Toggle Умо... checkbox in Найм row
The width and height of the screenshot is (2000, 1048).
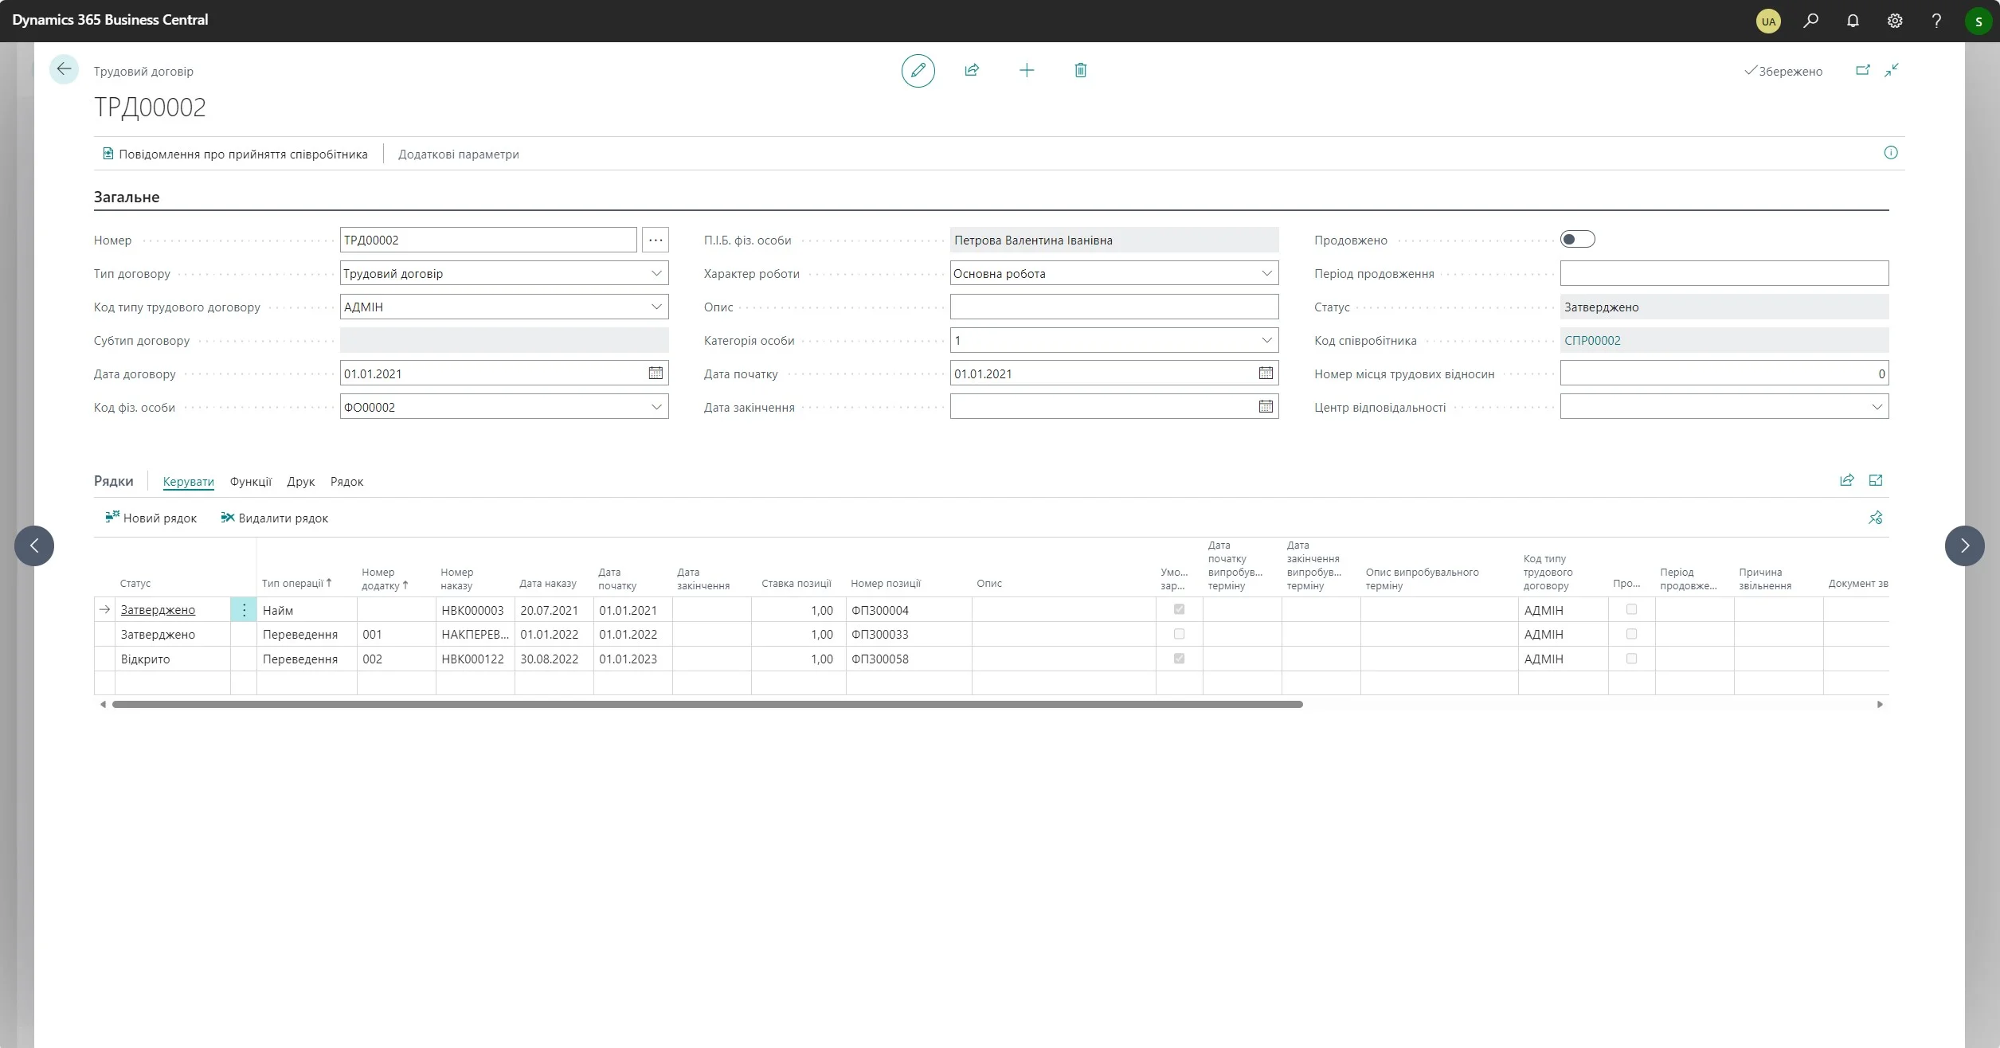tap(1179, 610)
